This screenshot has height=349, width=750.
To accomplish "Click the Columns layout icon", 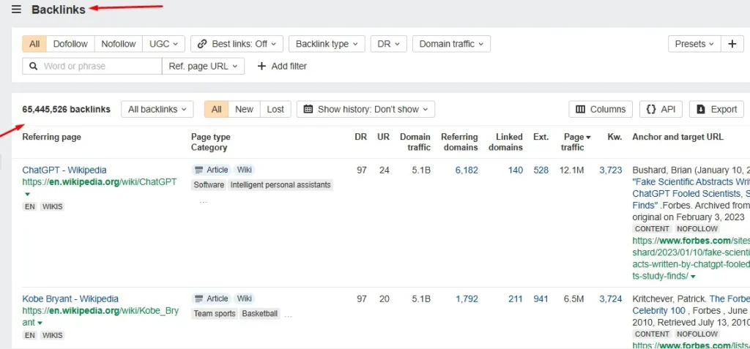I will click(x=580, y=109).
